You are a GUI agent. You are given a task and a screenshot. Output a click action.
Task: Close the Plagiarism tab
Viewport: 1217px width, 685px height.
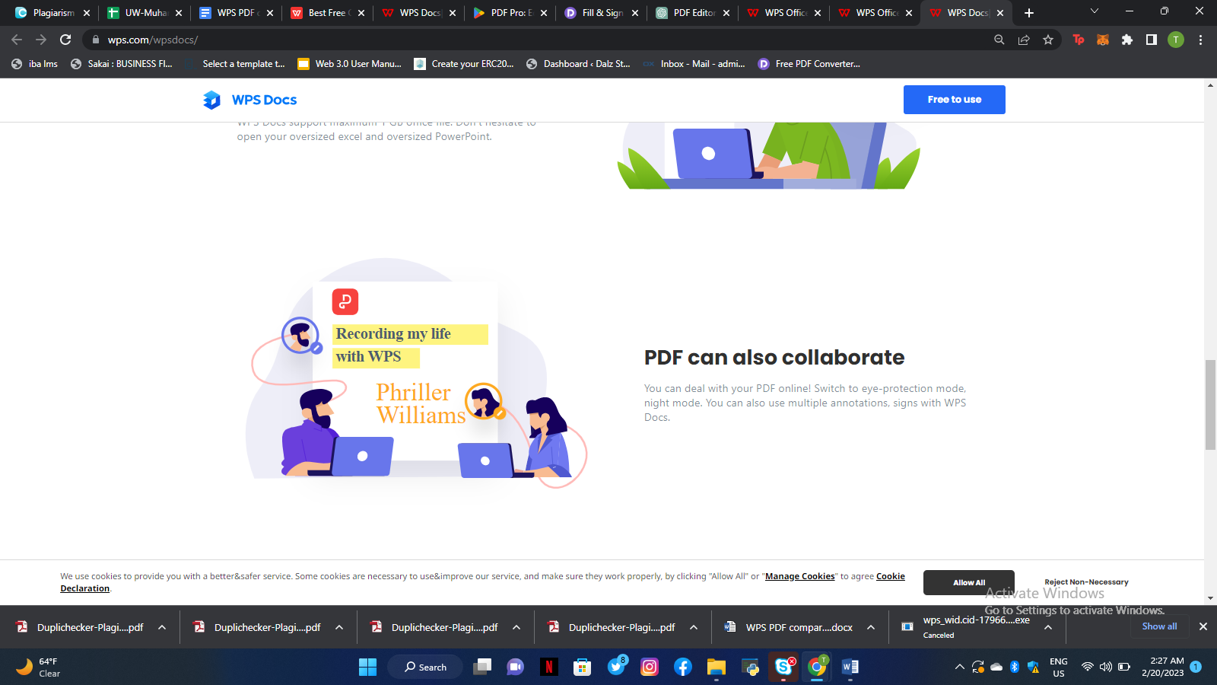coord(87,13)
